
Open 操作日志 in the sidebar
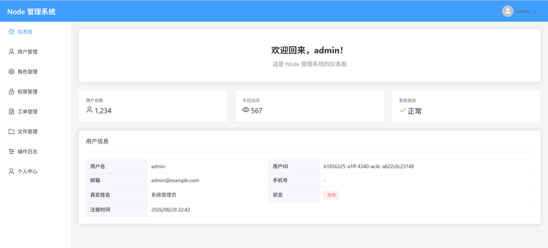[x=36, y=152]
